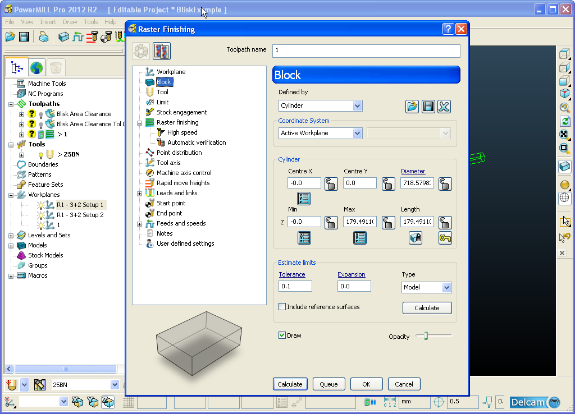This screenshot has height=414, width=575.
Task: Click the calculator icon under Centre X
Action: (304, 199)
